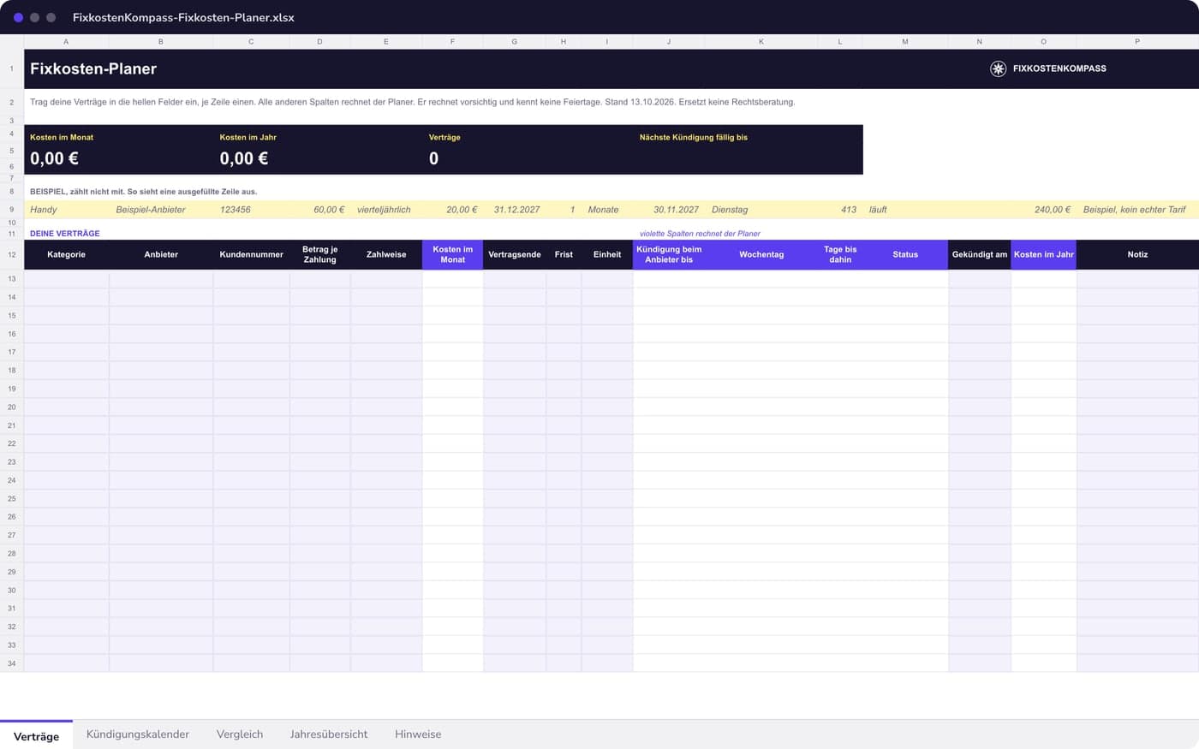This screenshot has width=1199, height=749.
Task: Click the Kategorie column header cell
Action: (x=67, y=254)
